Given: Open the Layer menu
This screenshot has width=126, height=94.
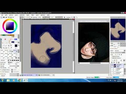Looking at the screenshot, I should point(16,15).
